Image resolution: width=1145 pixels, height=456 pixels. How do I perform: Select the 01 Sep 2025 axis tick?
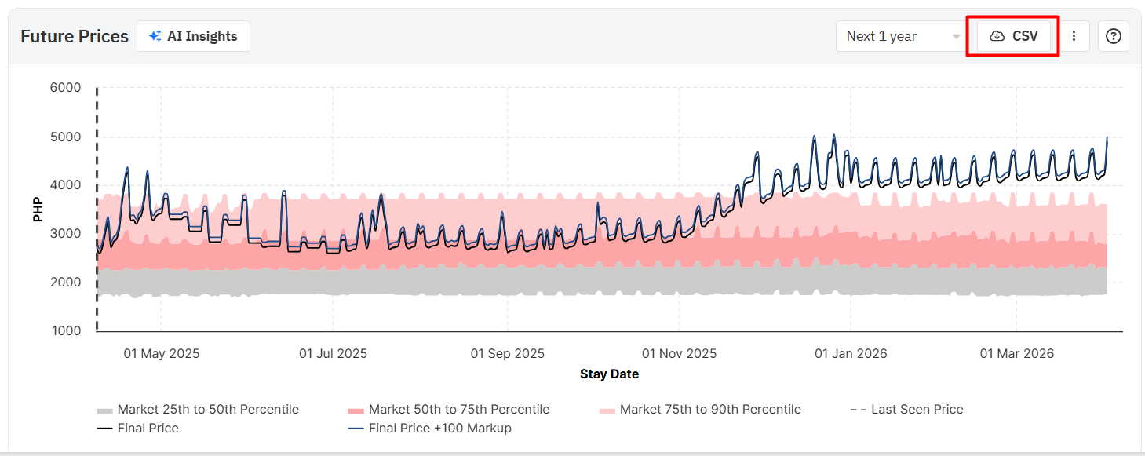coord(507,353)
